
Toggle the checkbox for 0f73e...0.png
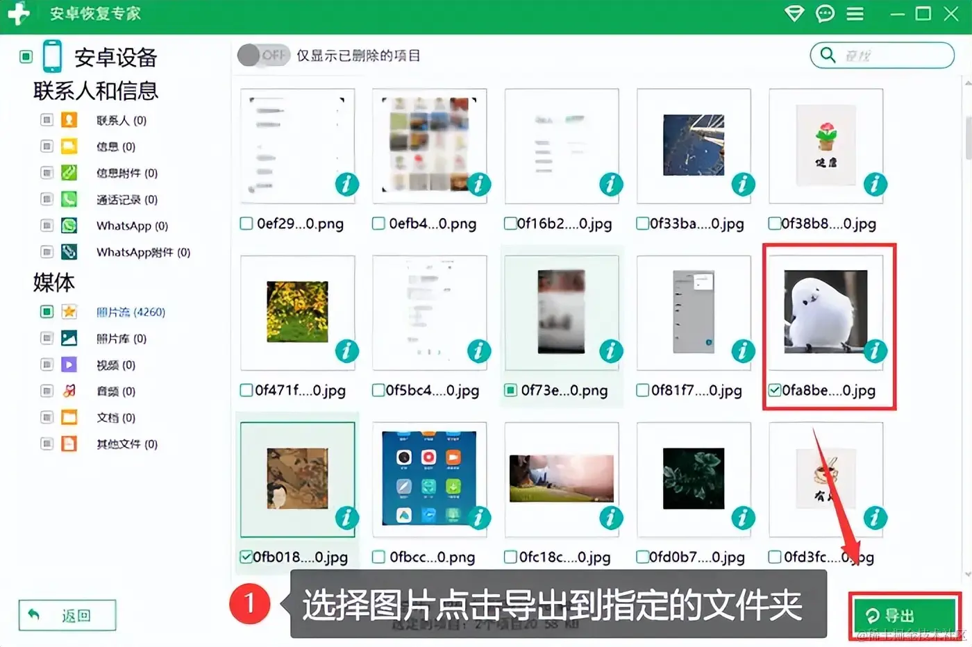pos(510,390)
